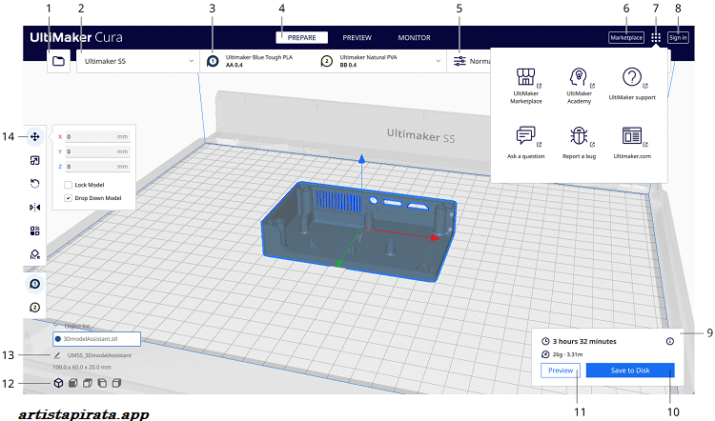The width and height of the screenshot is (715, 421).
Task: Click the Marketplace button
Action: [x=626, y=38]
